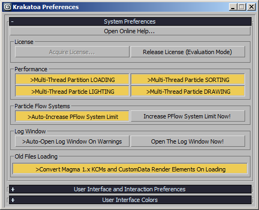Collapse the System Preferences rollout

coord(130,21)
